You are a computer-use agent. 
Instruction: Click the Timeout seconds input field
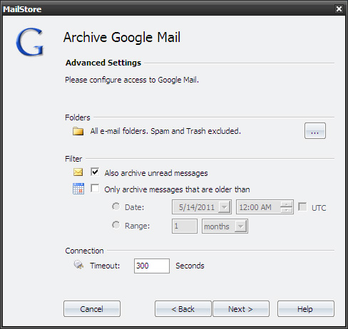tap(152, 266)
